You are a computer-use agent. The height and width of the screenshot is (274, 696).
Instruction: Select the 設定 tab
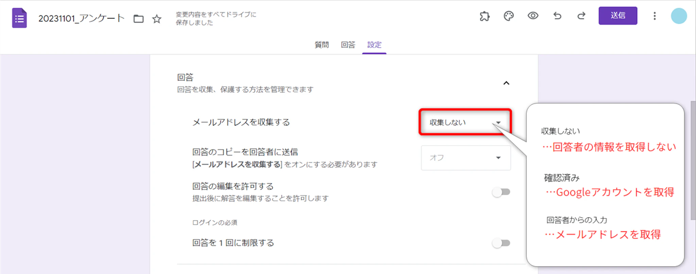point(374,45)
